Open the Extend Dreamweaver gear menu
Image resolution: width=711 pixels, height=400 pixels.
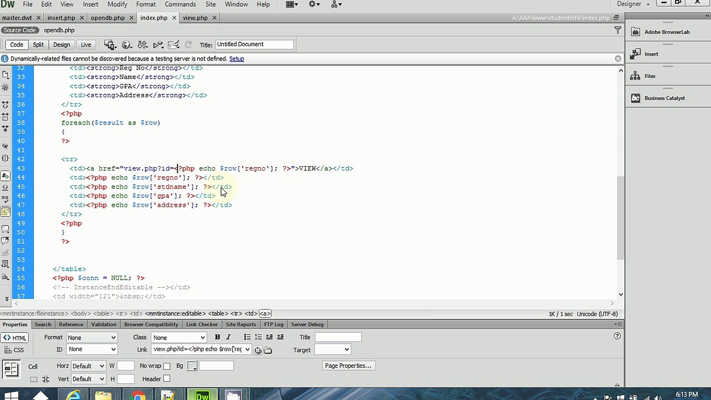click(314, 4)
